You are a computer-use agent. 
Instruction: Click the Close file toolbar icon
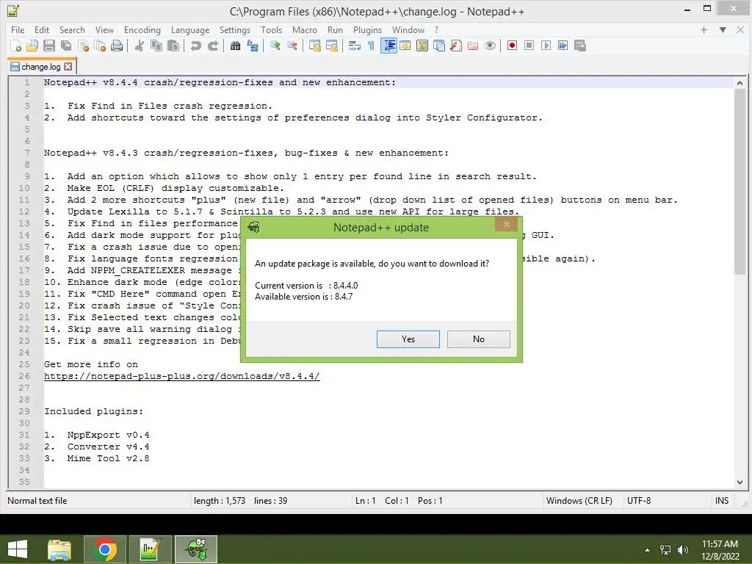click(x=84, y=46)
